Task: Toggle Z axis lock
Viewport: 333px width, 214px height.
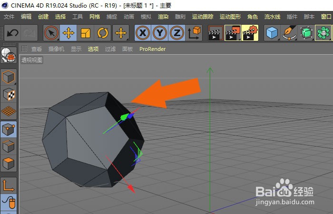Action: [176, 33]
